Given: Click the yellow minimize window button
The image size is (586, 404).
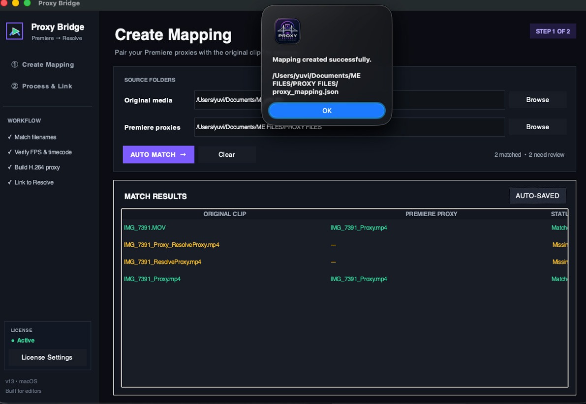Looking at the screenshot, I should click(x=16, y=3).
